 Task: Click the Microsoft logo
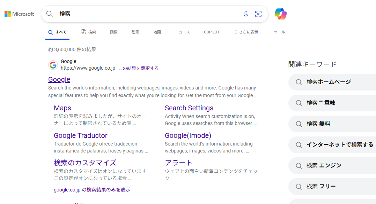tap(19, 14)
